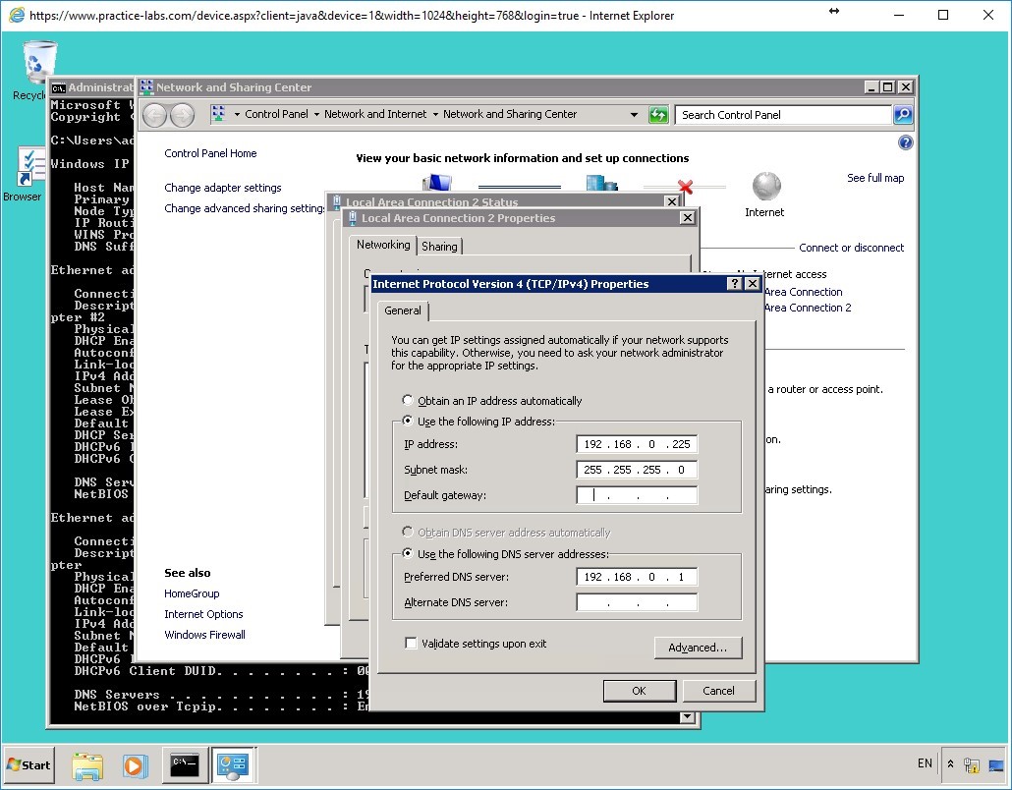Screen dimensions: 1012x790
Task: Click the search magnifier icon
Action: [902, 114]
